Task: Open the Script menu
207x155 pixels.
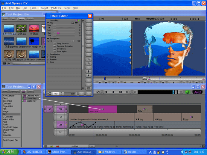Action: [67, 8]
